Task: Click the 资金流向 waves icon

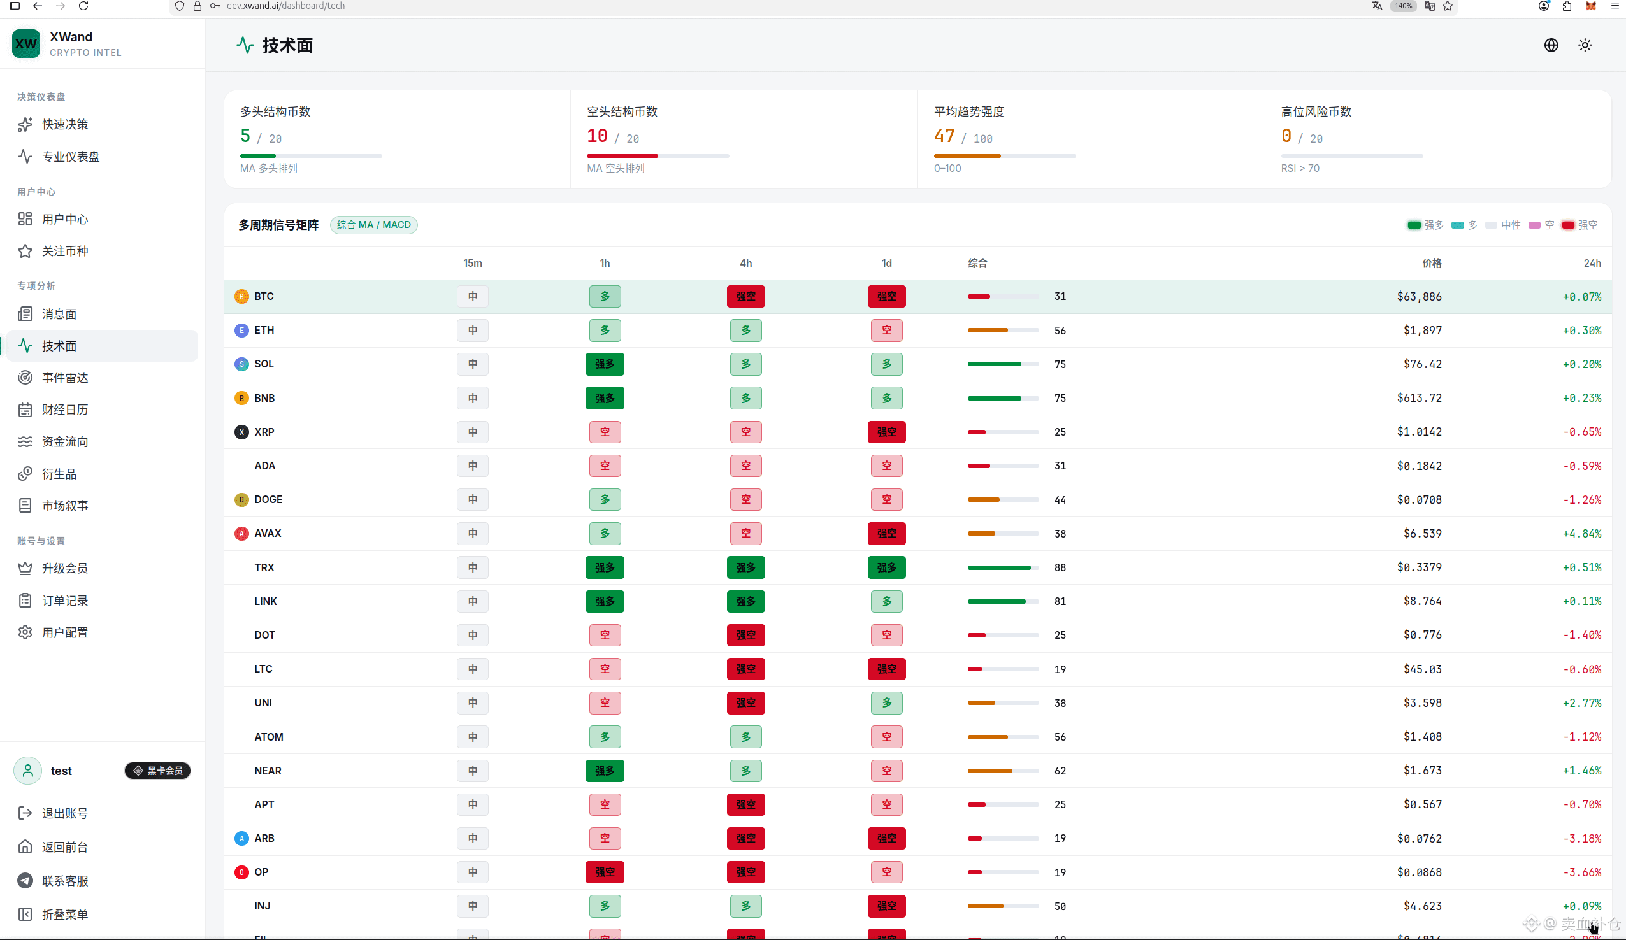Action: 25,441
